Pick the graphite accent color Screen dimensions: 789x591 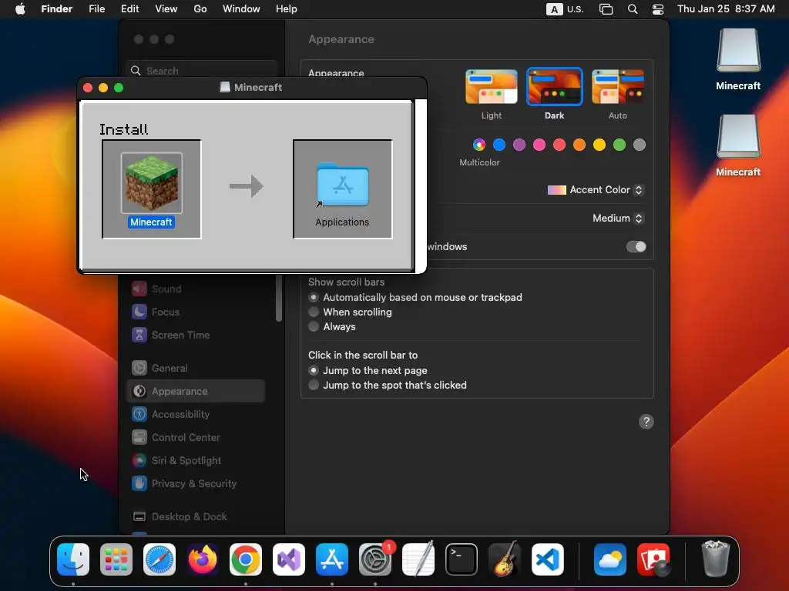(640, 145)
